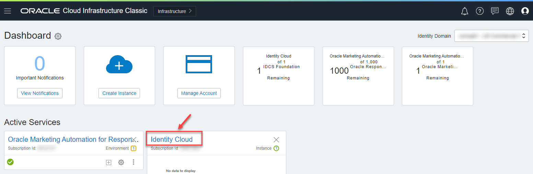The height and width of the screenshot is (174, 533).
Task: Click the Instance count badge 1
Action: point(276,148)
